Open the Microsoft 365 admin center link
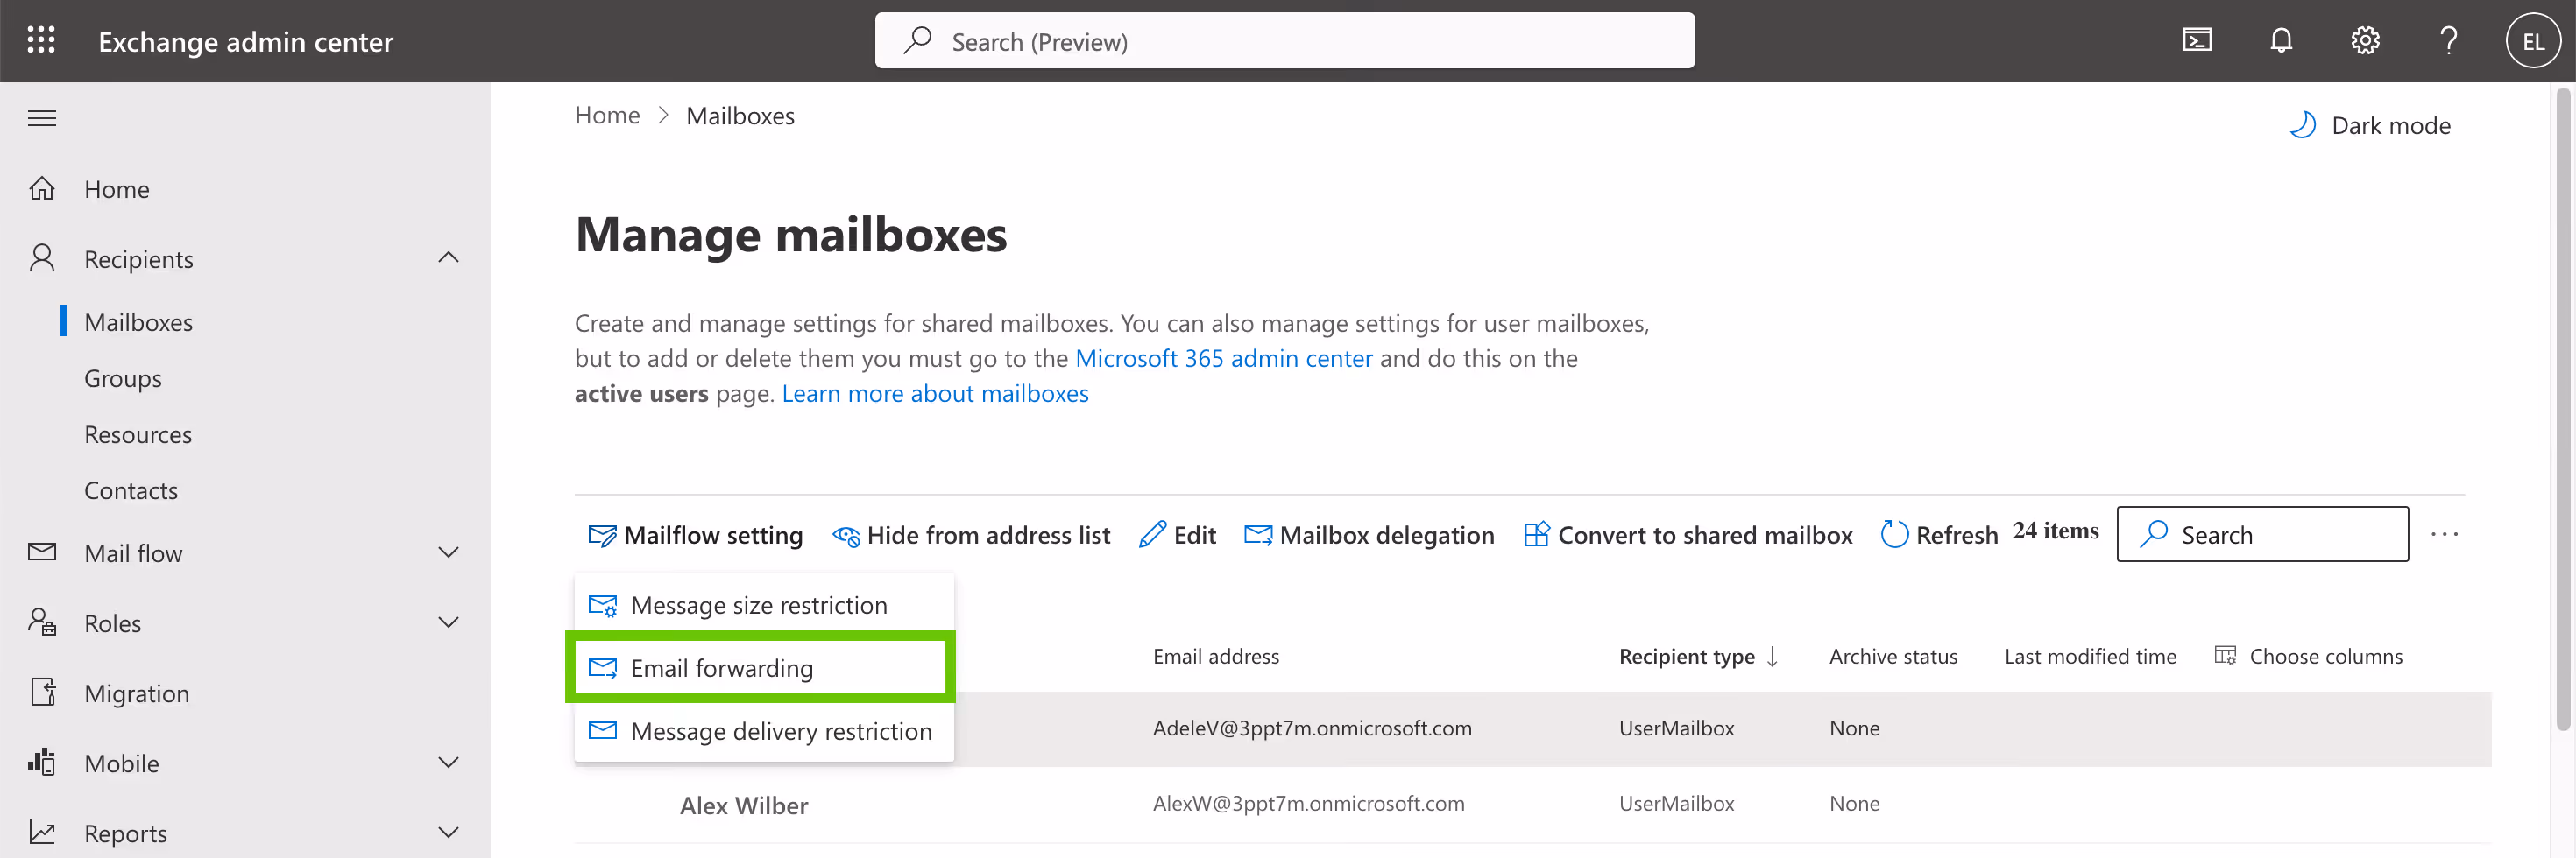 click(x=1224, y=357)
